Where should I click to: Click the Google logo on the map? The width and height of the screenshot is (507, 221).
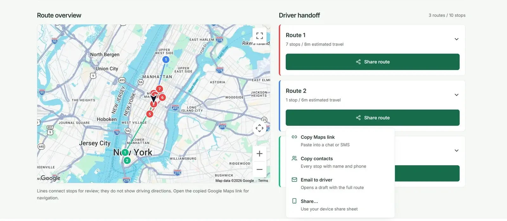(x=50, y=178)
